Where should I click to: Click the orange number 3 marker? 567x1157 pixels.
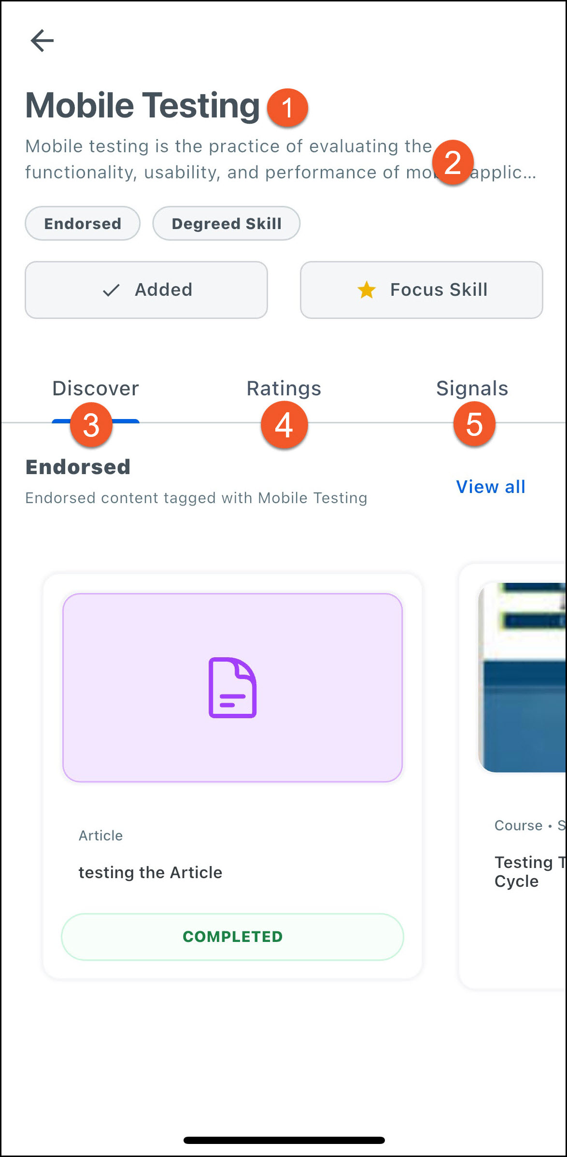[91, 425]
